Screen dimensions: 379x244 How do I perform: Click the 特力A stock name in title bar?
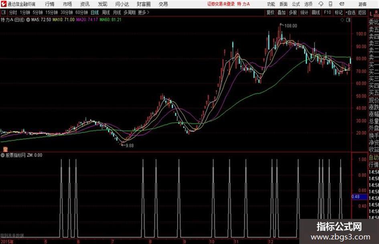pos(243,4)
